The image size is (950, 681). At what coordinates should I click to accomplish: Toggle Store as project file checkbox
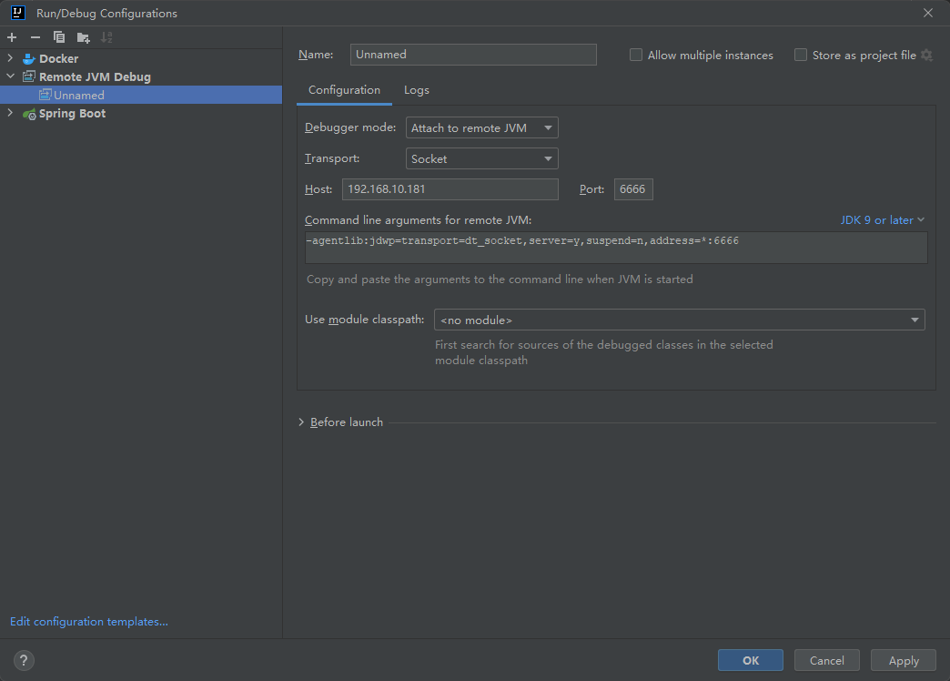pyautogui.click(x=801, y=56)
